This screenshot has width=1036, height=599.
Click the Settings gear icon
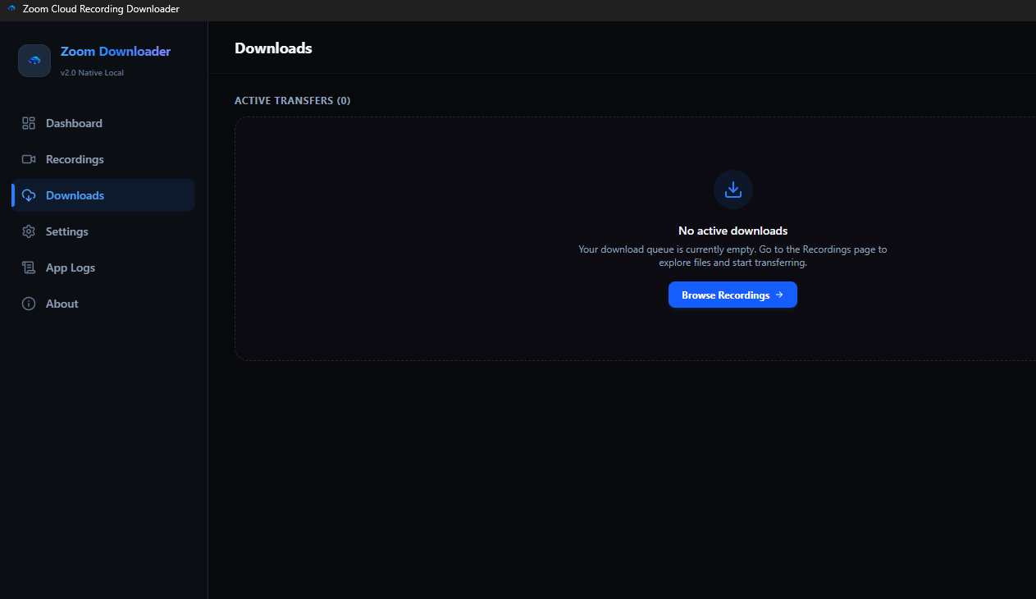pos(29,231)
